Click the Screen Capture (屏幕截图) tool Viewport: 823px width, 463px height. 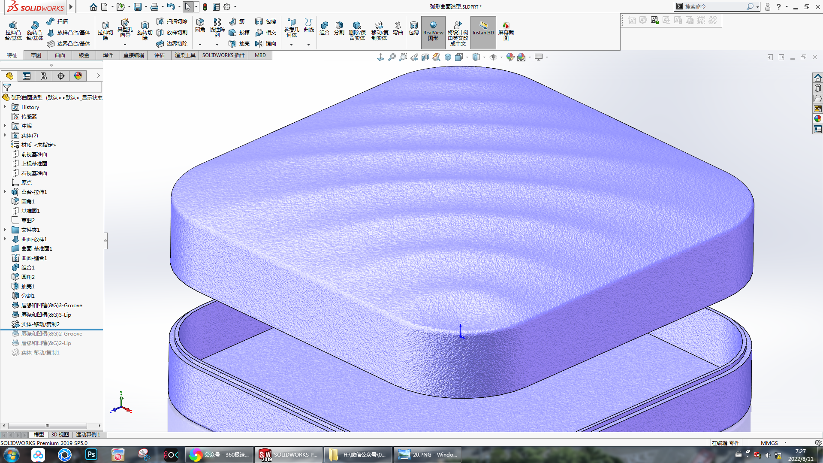[x=506, y=31]
